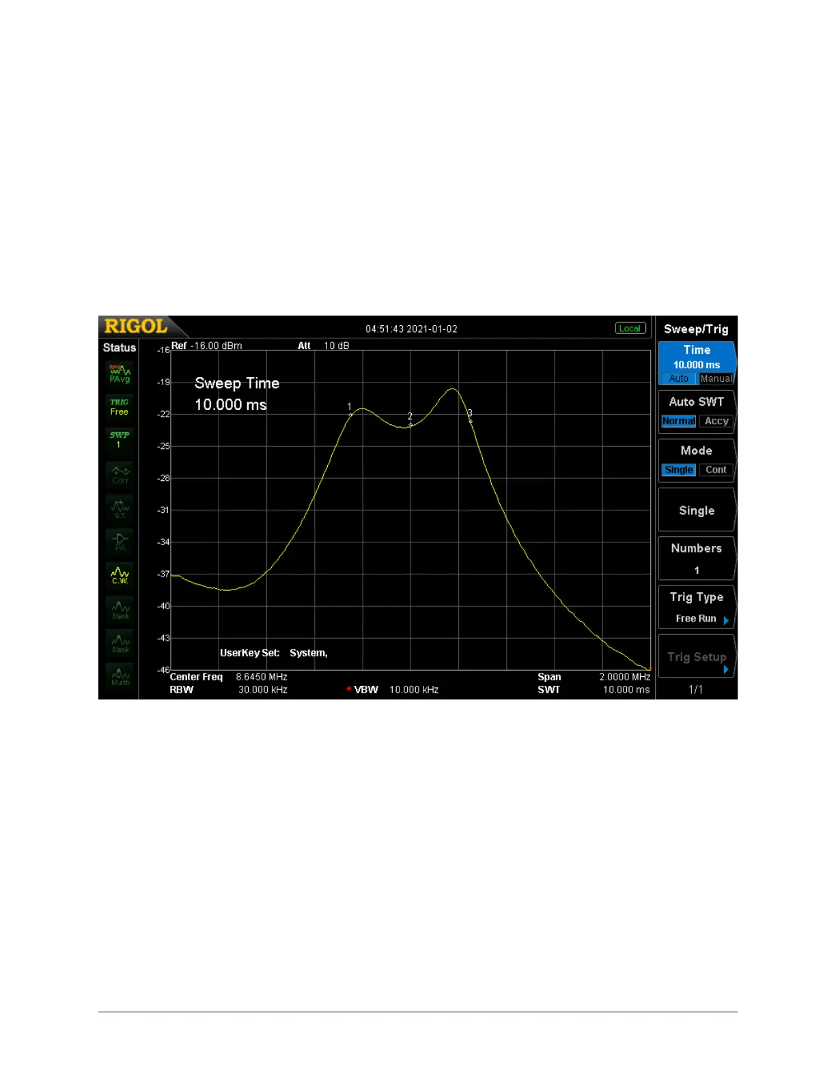Select the Numbers softkey
Viewport: 836px width, 1082px height.
pyautogui.click(x=697, y=559)
